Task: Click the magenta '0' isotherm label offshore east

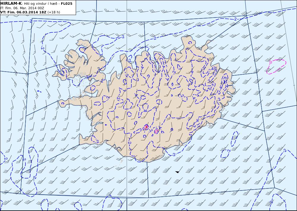Action: (271, 62)
